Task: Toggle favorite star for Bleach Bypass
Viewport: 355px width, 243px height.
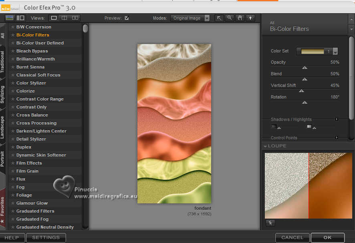Action: click(13, 51)
